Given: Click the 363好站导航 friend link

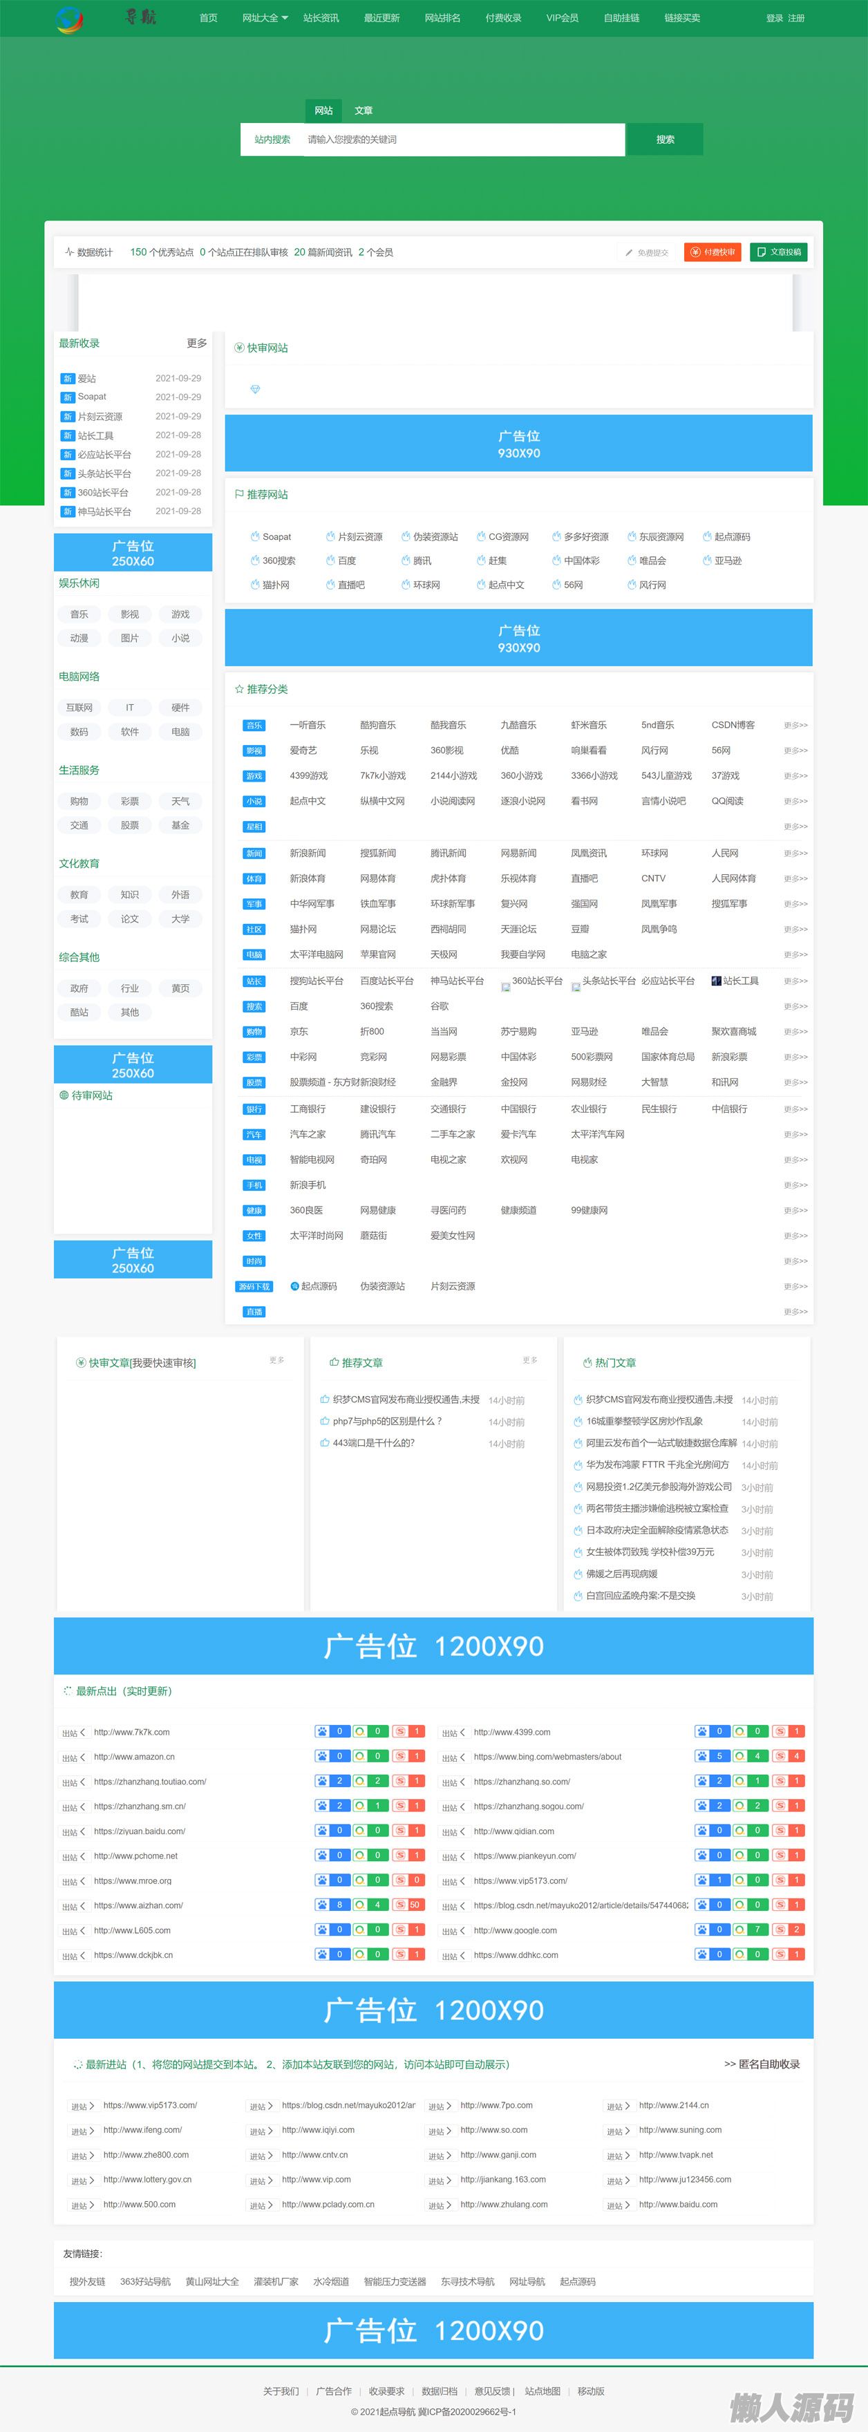Looking at the screenshot, I should 145,2281.
